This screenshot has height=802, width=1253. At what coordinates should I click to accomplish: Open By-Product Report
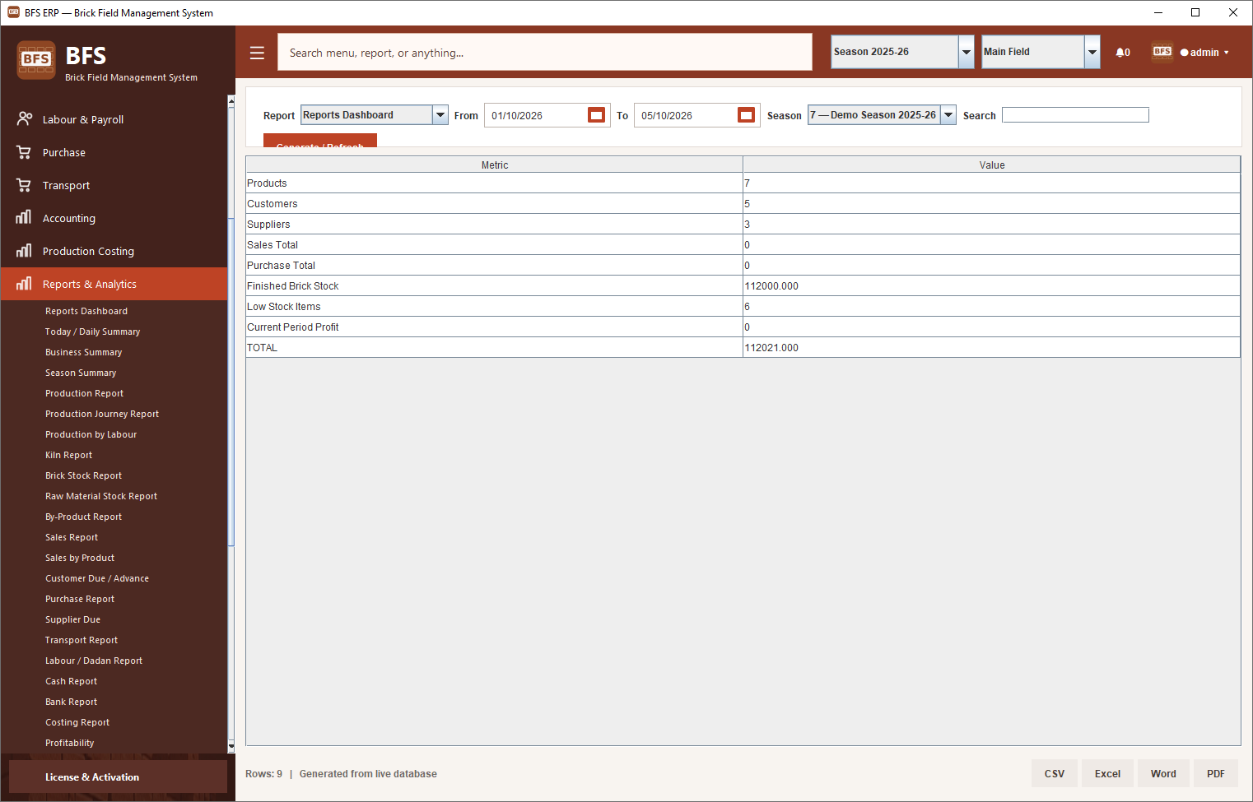point(83,517)
